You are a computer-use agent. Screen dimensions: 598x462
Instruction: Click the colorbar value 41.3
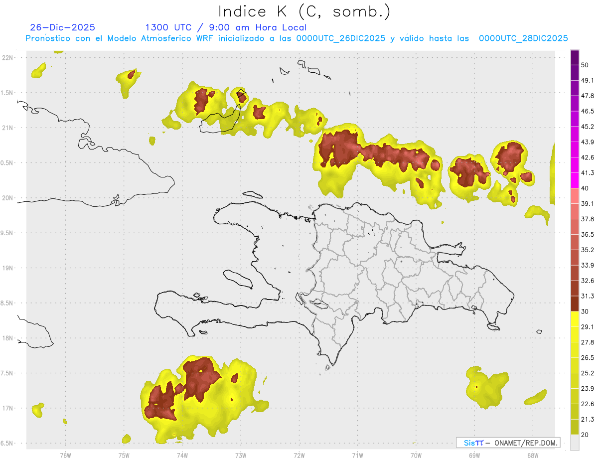[588, 173]
